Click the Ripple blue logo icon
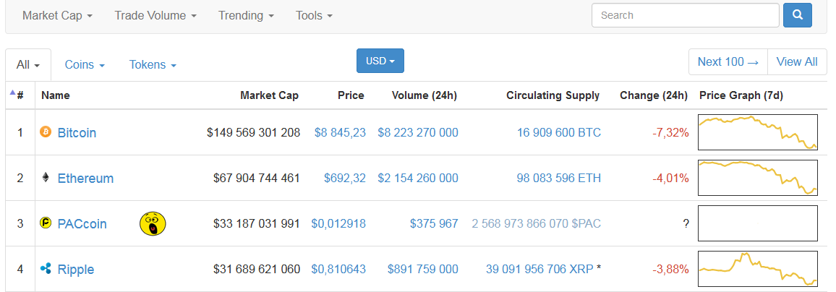This screenshot has height=292, width=836. coord(46,269)
